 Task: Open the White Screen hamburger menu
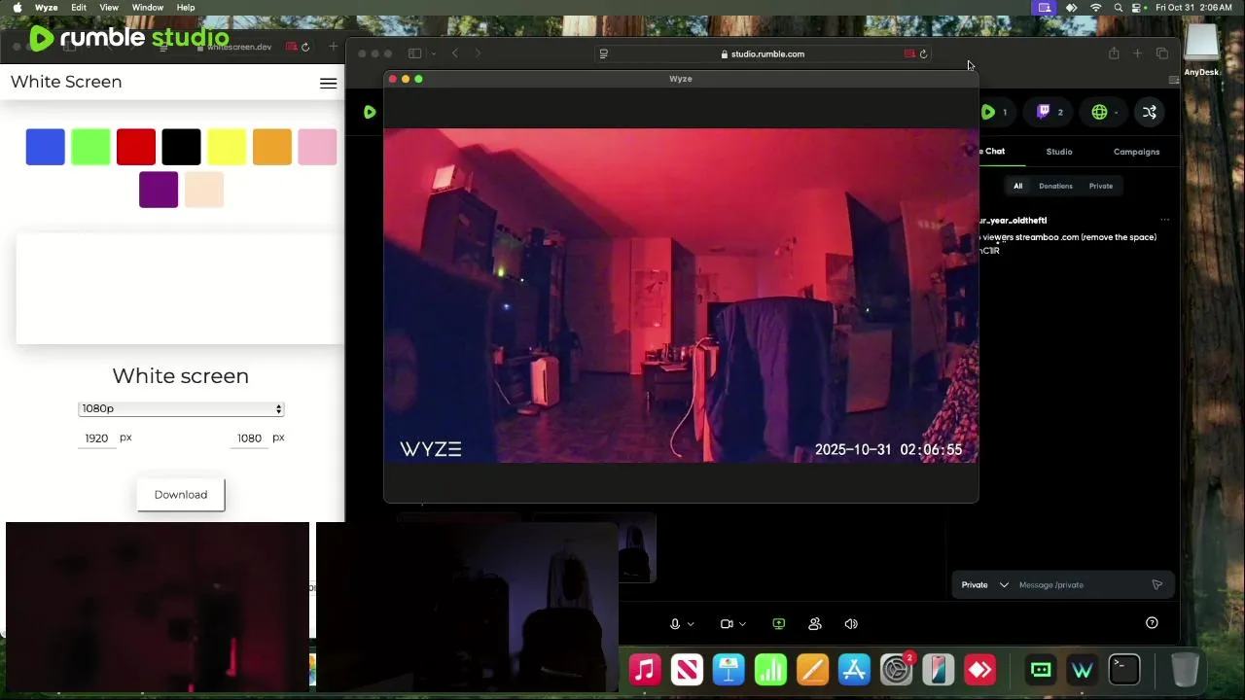[329, 83]
